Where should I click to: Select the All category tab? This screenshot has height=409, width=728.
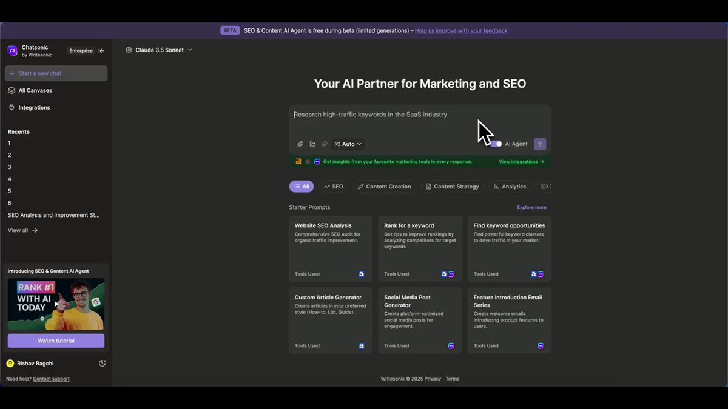(x=302, y=187)
